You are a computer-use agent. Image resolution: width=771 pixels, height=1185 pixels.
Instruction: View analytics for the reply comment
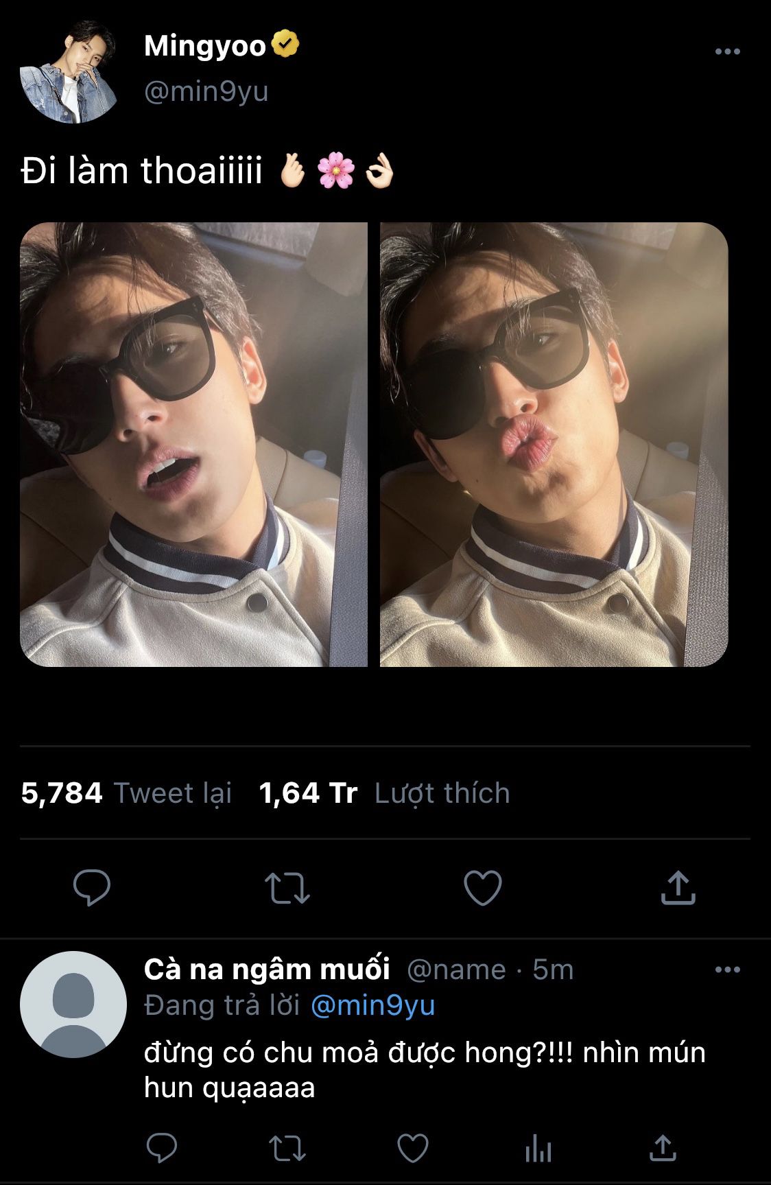[538, 1147]
